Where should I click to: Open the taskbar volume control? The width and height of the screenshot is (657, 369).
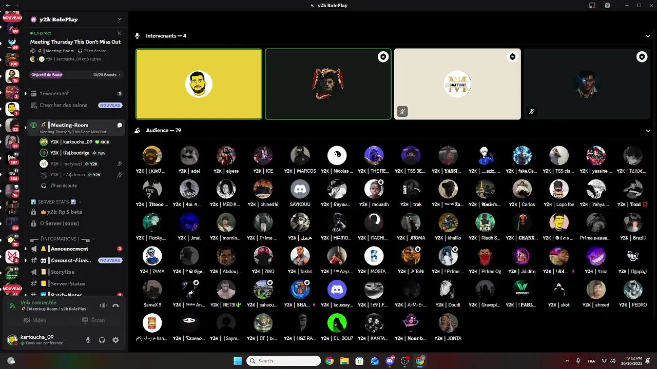[612, 361]
